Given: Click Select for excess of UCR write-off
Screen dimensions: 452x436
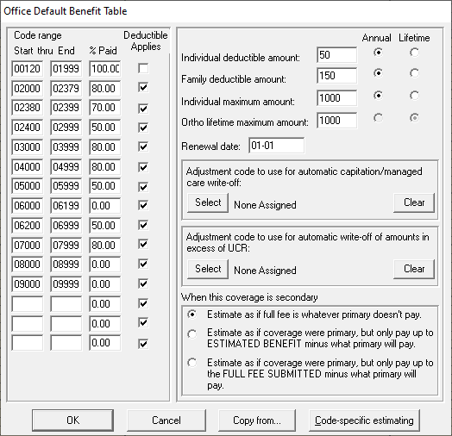Looking at the screenshot, I should [x=208, y=269].
